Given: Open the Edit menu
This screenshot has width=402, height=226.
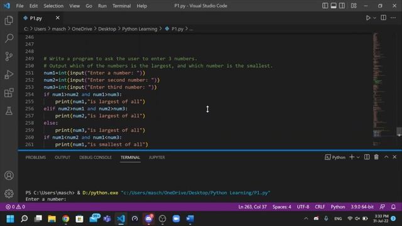Looking at the screenshot, I should [33, 6].
